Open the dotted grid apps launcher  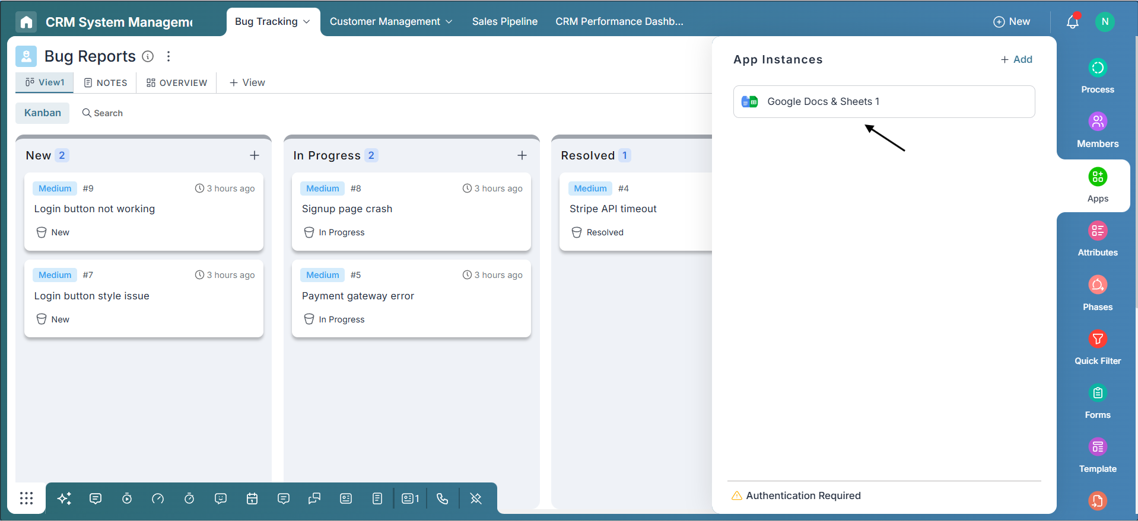26,498
